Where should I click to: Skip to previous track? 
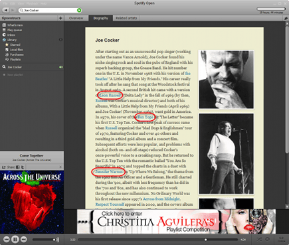(7, 239)
